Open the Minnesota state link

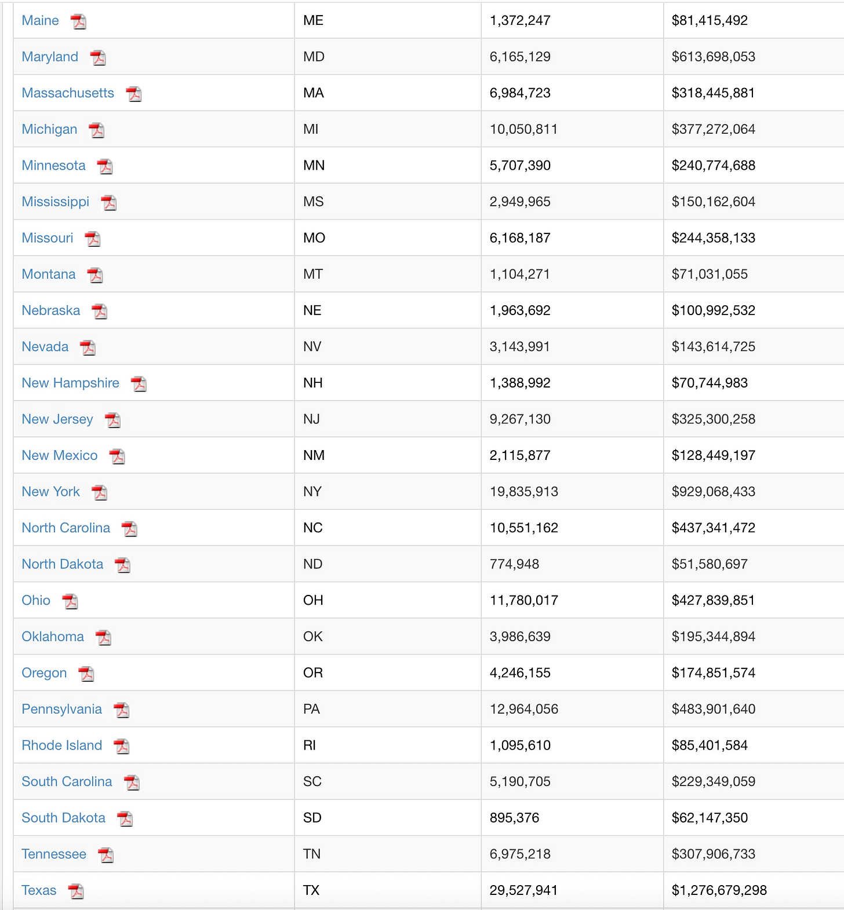pos(53,166)
